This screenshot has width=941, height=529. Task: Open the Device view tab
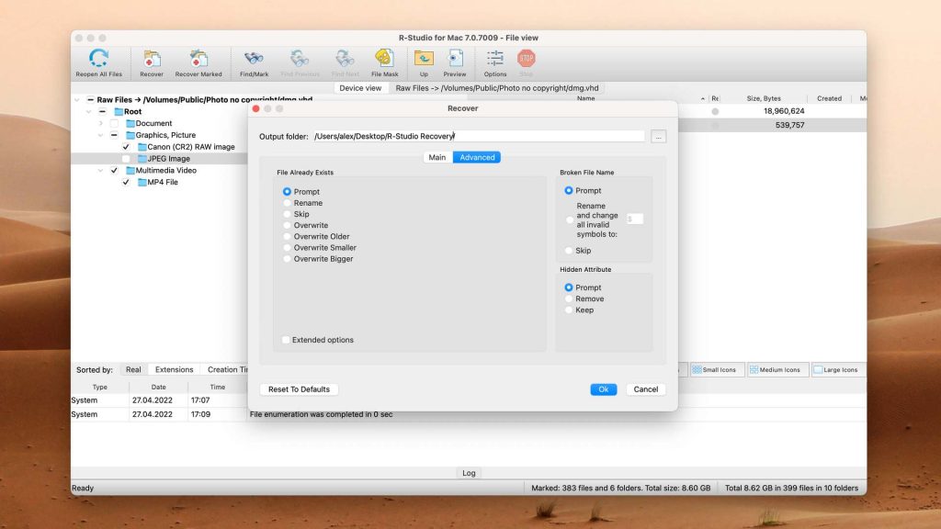[x=360, y=87]
